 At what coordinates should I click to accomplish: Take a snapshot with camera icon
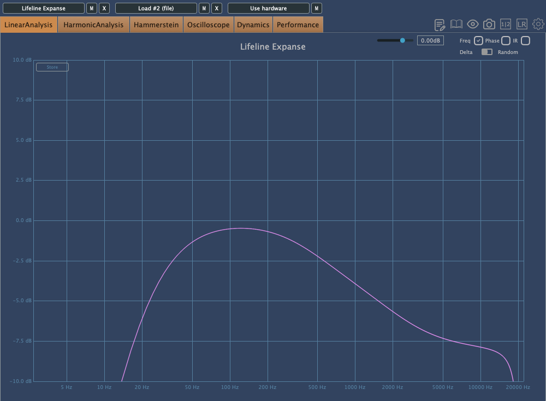tap(489, 25)
